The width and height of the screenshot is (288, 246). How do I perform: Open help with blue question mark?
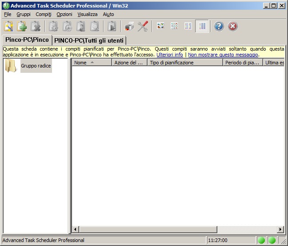point(219,26)
